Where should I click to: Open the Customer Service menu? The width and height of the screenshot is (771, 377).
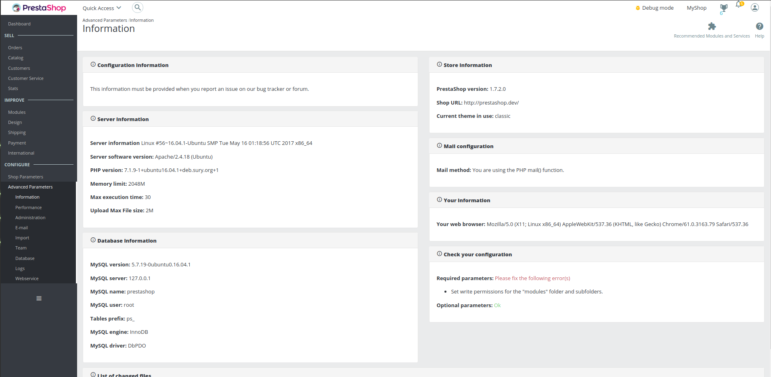coord(26,78)
